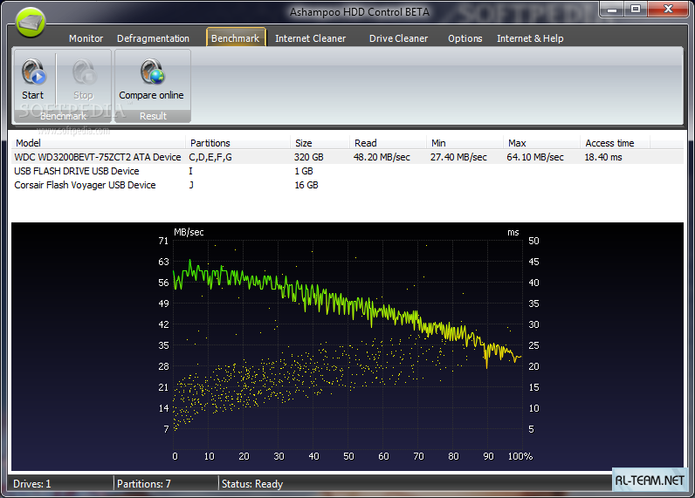Screen dimensions: 695x498
Task: Open the Options tab
Action: click(465, 38)
